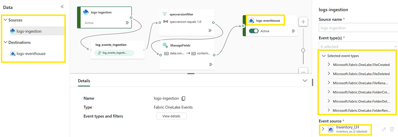Image resolution: width=398 pixels, height=137 pixels.
Task: Expand Microsoft.Fabric.OneLake.FolderCre… event type
Action: [x=329, y=92]
